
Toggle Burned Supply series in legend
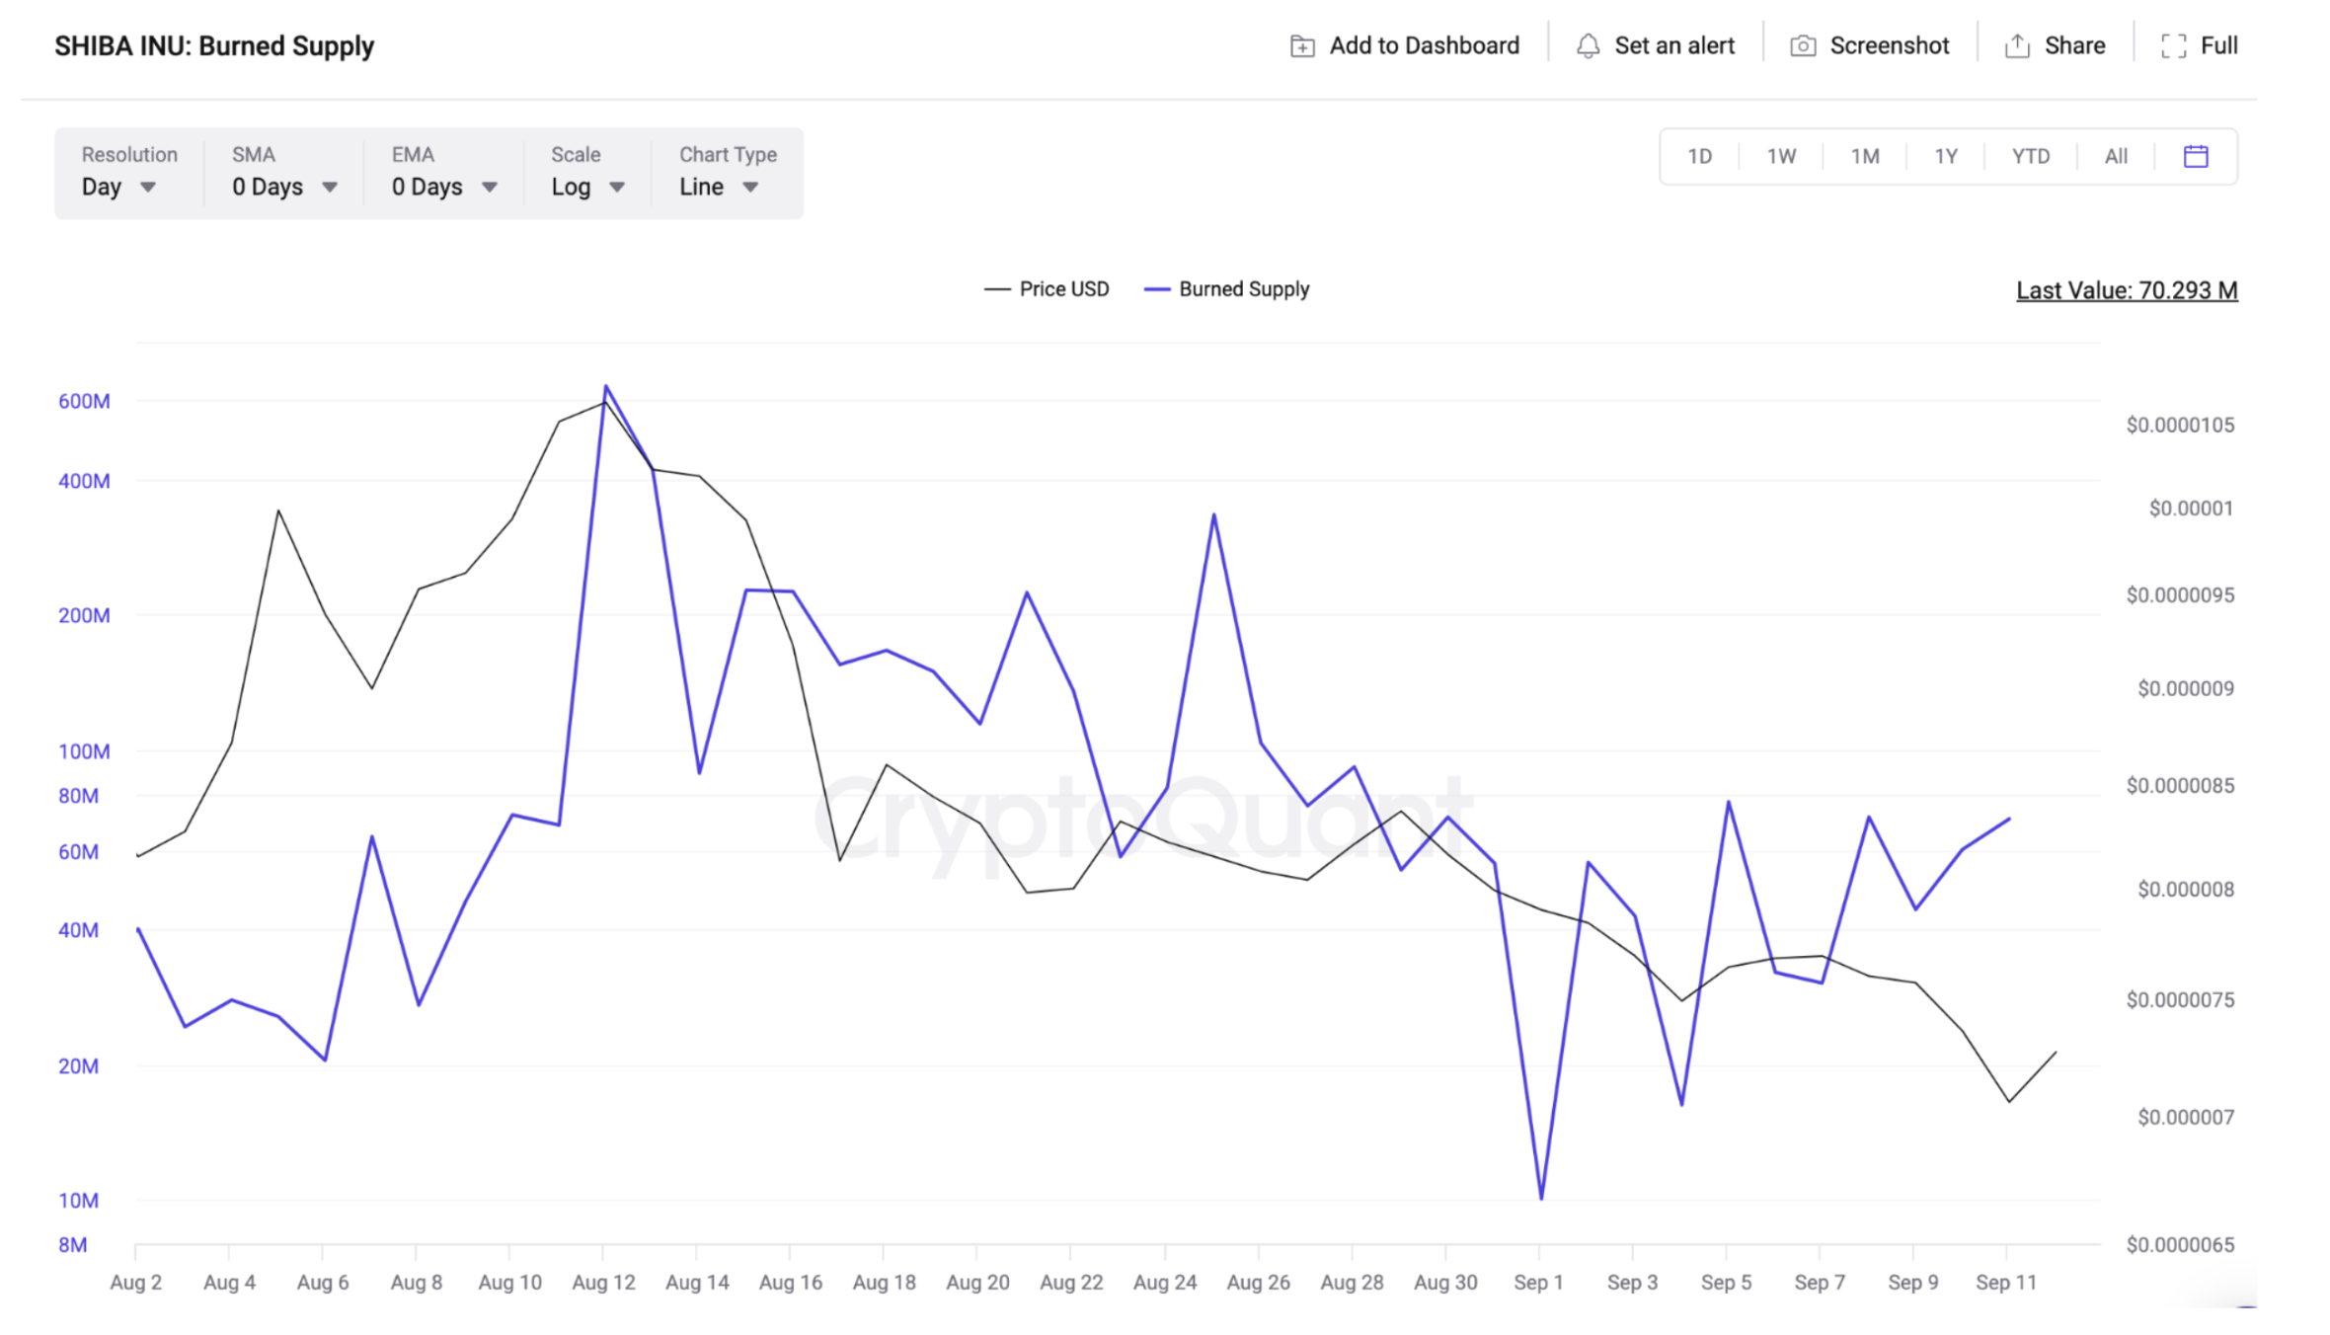1243,289
